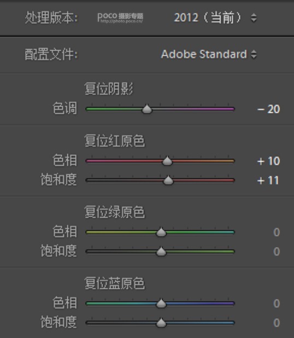
Task: Click the red primary 色相 slider handle
Action: [167, 161]
